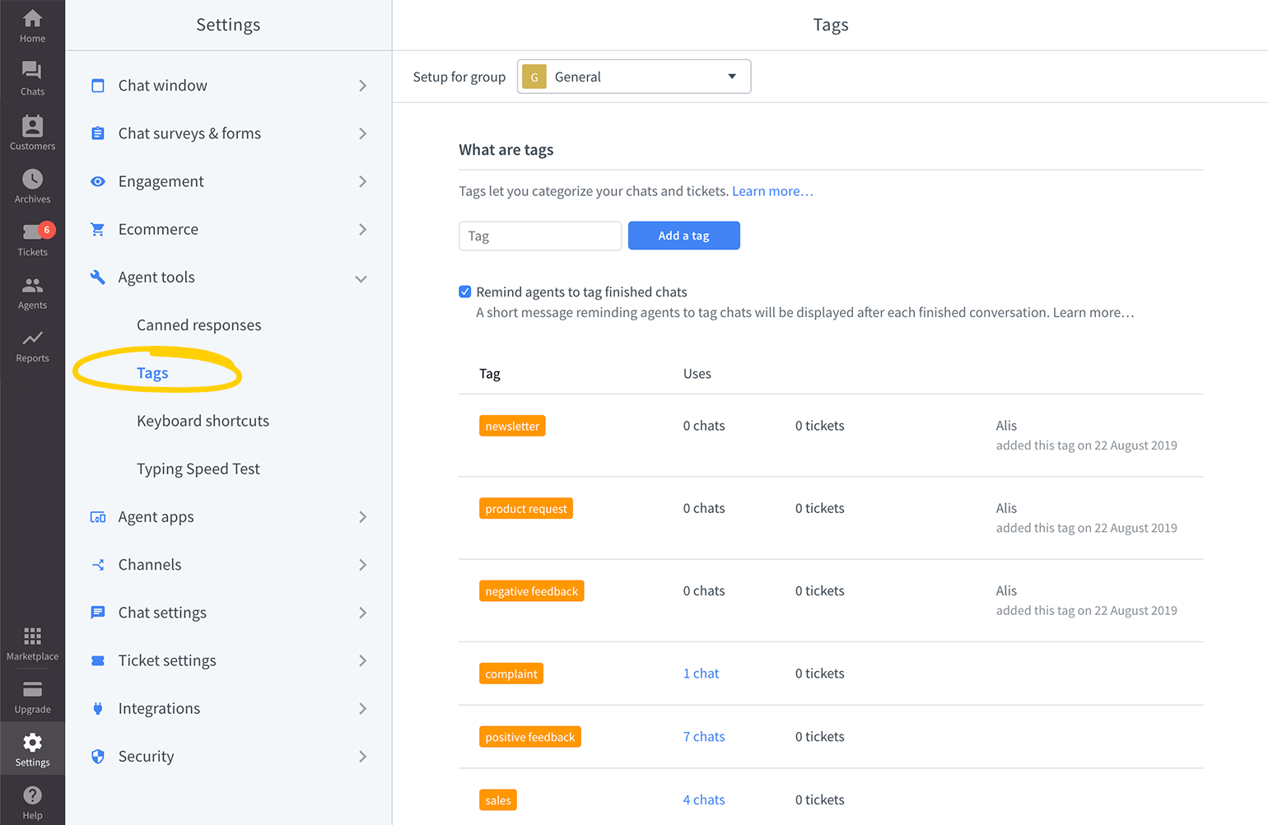This screenshot has width=1268, height=825.
Task: Click the Agent apps icon
Action: (x=98, y=517)
